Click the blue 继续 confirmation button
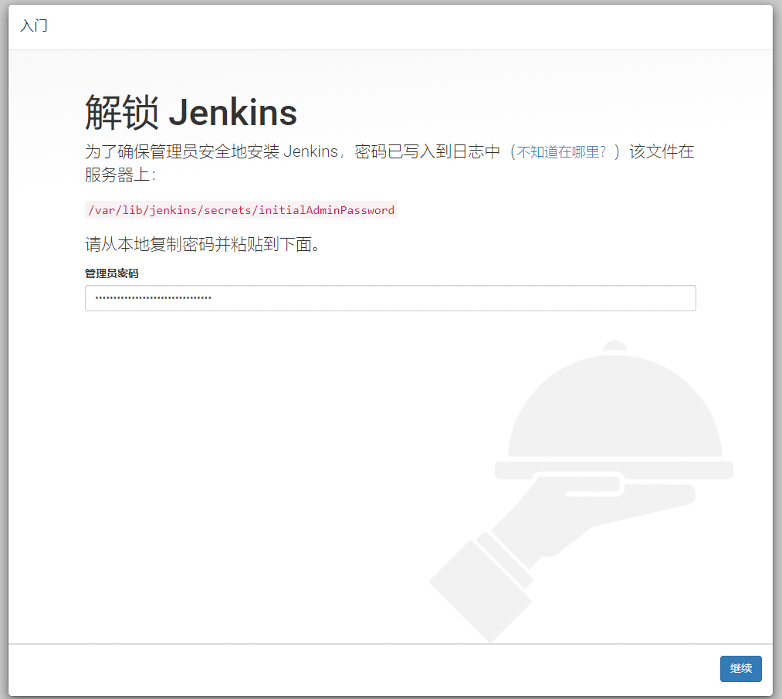Image resolution: width=782 pixels, height=699 pixels. click(x=740, y=669)
